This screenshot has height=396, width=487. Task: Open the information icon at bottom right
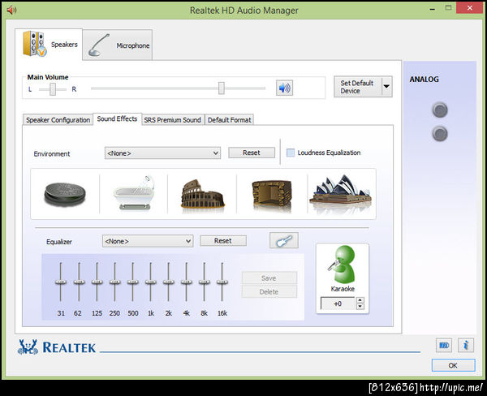[x=466, y=345]
